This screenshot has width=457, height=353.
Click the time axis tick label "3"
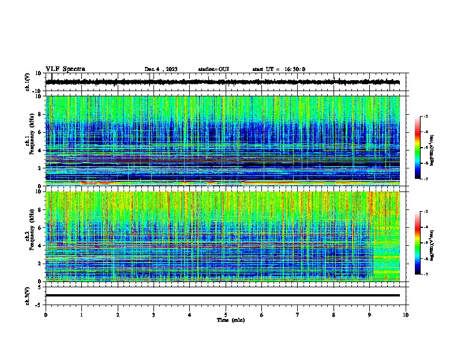(x=153, y=315)
